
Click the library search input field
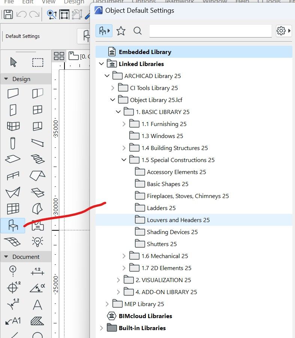coord(210,31)
